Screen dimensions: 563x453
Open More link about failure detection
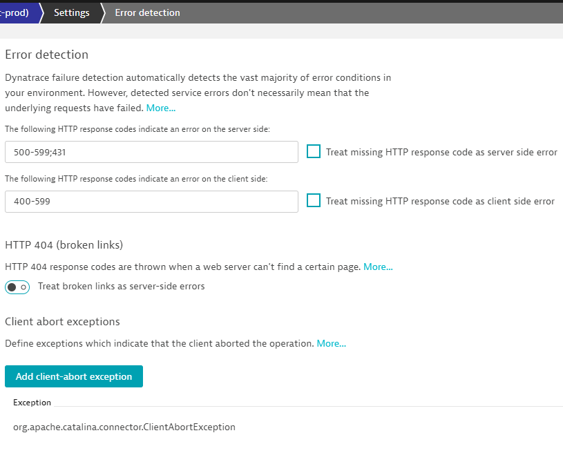pyautogui.click(x=160, y=108)
